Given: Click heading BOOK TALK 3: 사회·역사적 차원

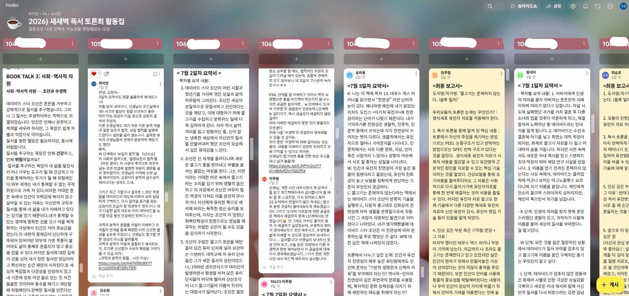Looking at the screenshot, I should pyautogui.click(x=39, y=80).
